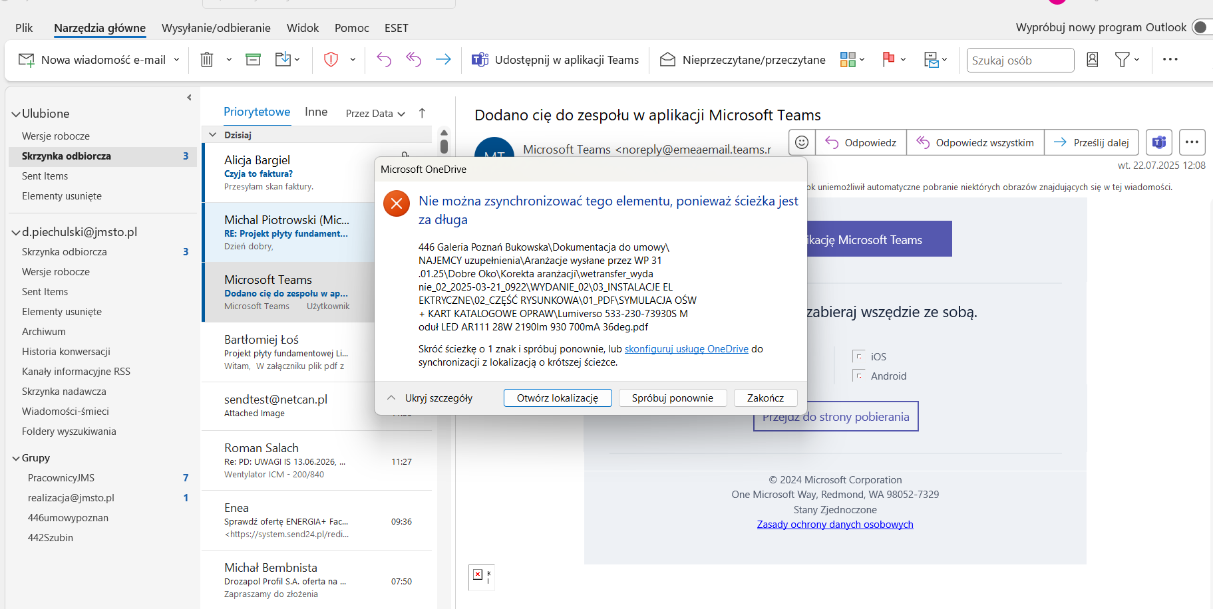The image size is (1213, 609).
Task: Open the Przez Data sort dropdown
Action: click(376, 114)
